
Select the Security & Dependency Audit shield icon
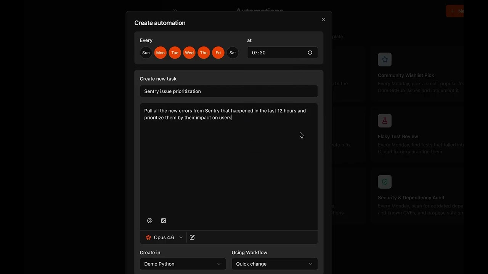(385, 182)
